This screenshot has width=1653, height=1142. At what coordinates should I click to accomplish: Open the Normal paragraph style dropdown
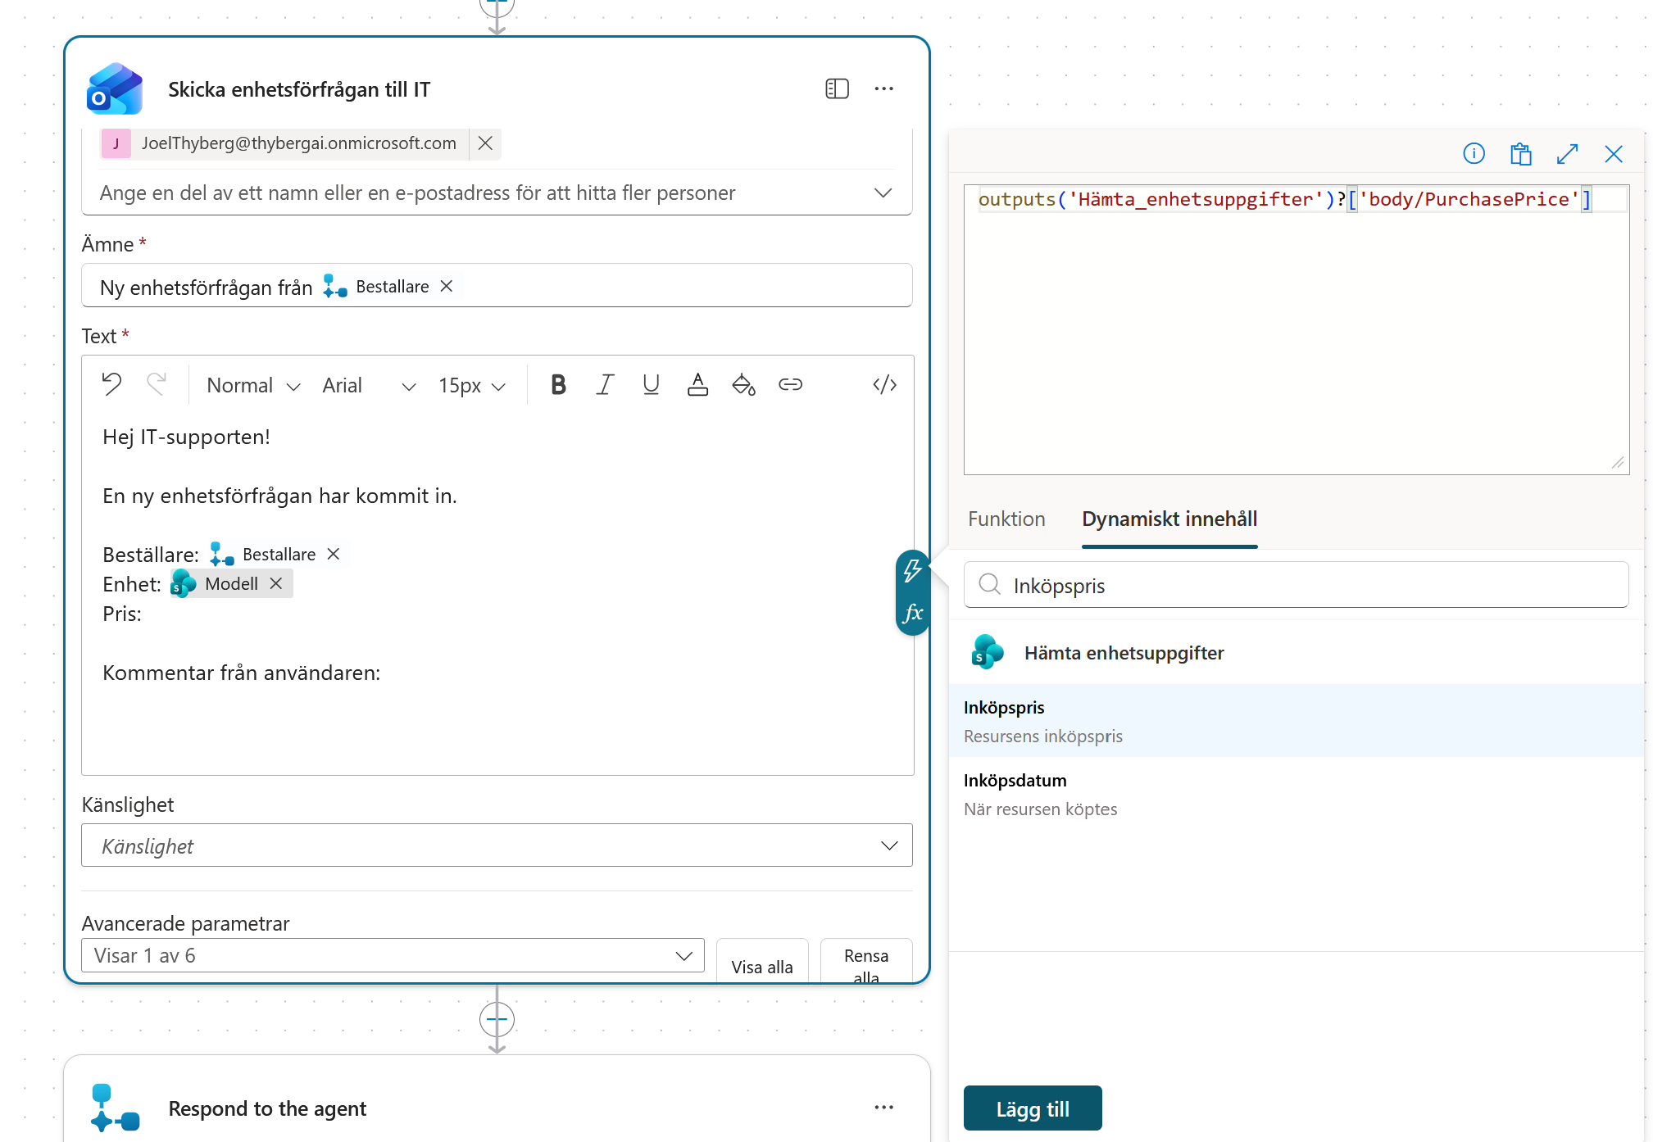pyautogui.click(x=253, y=385)
